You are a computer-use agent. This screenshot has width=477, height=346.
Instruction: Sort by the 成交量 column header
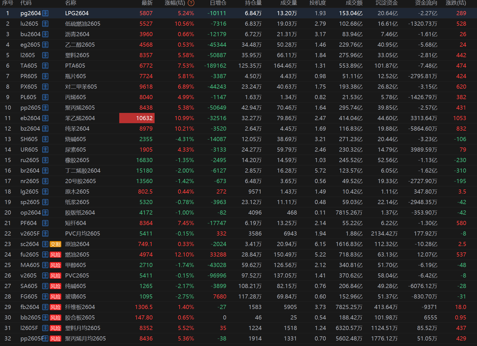pyautogui.click(x=288, y=3)
